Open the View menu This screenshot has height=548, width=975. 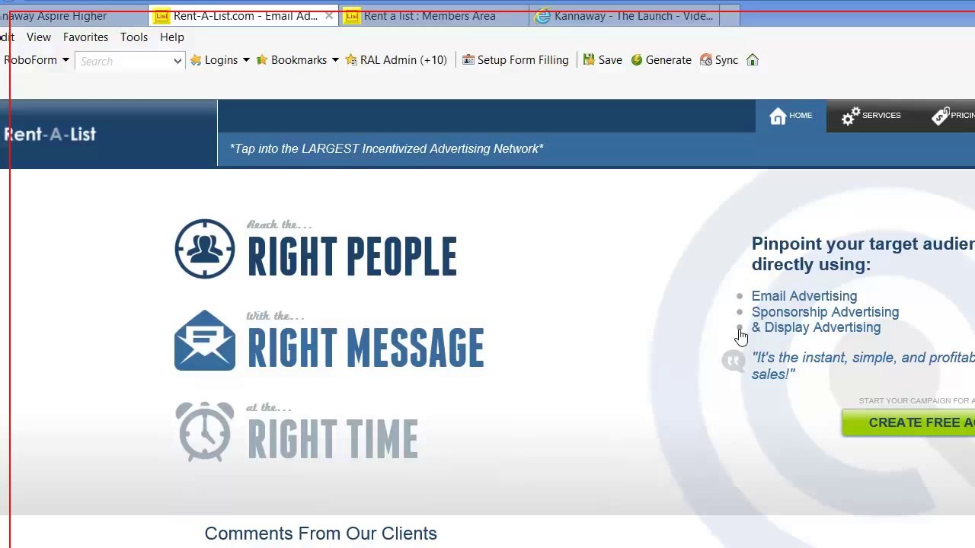(39, 37)
